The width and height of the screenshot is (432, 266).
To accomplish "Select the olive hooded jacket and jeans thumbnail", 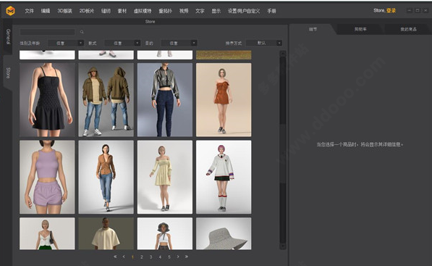I will click(x=106, y=100).
